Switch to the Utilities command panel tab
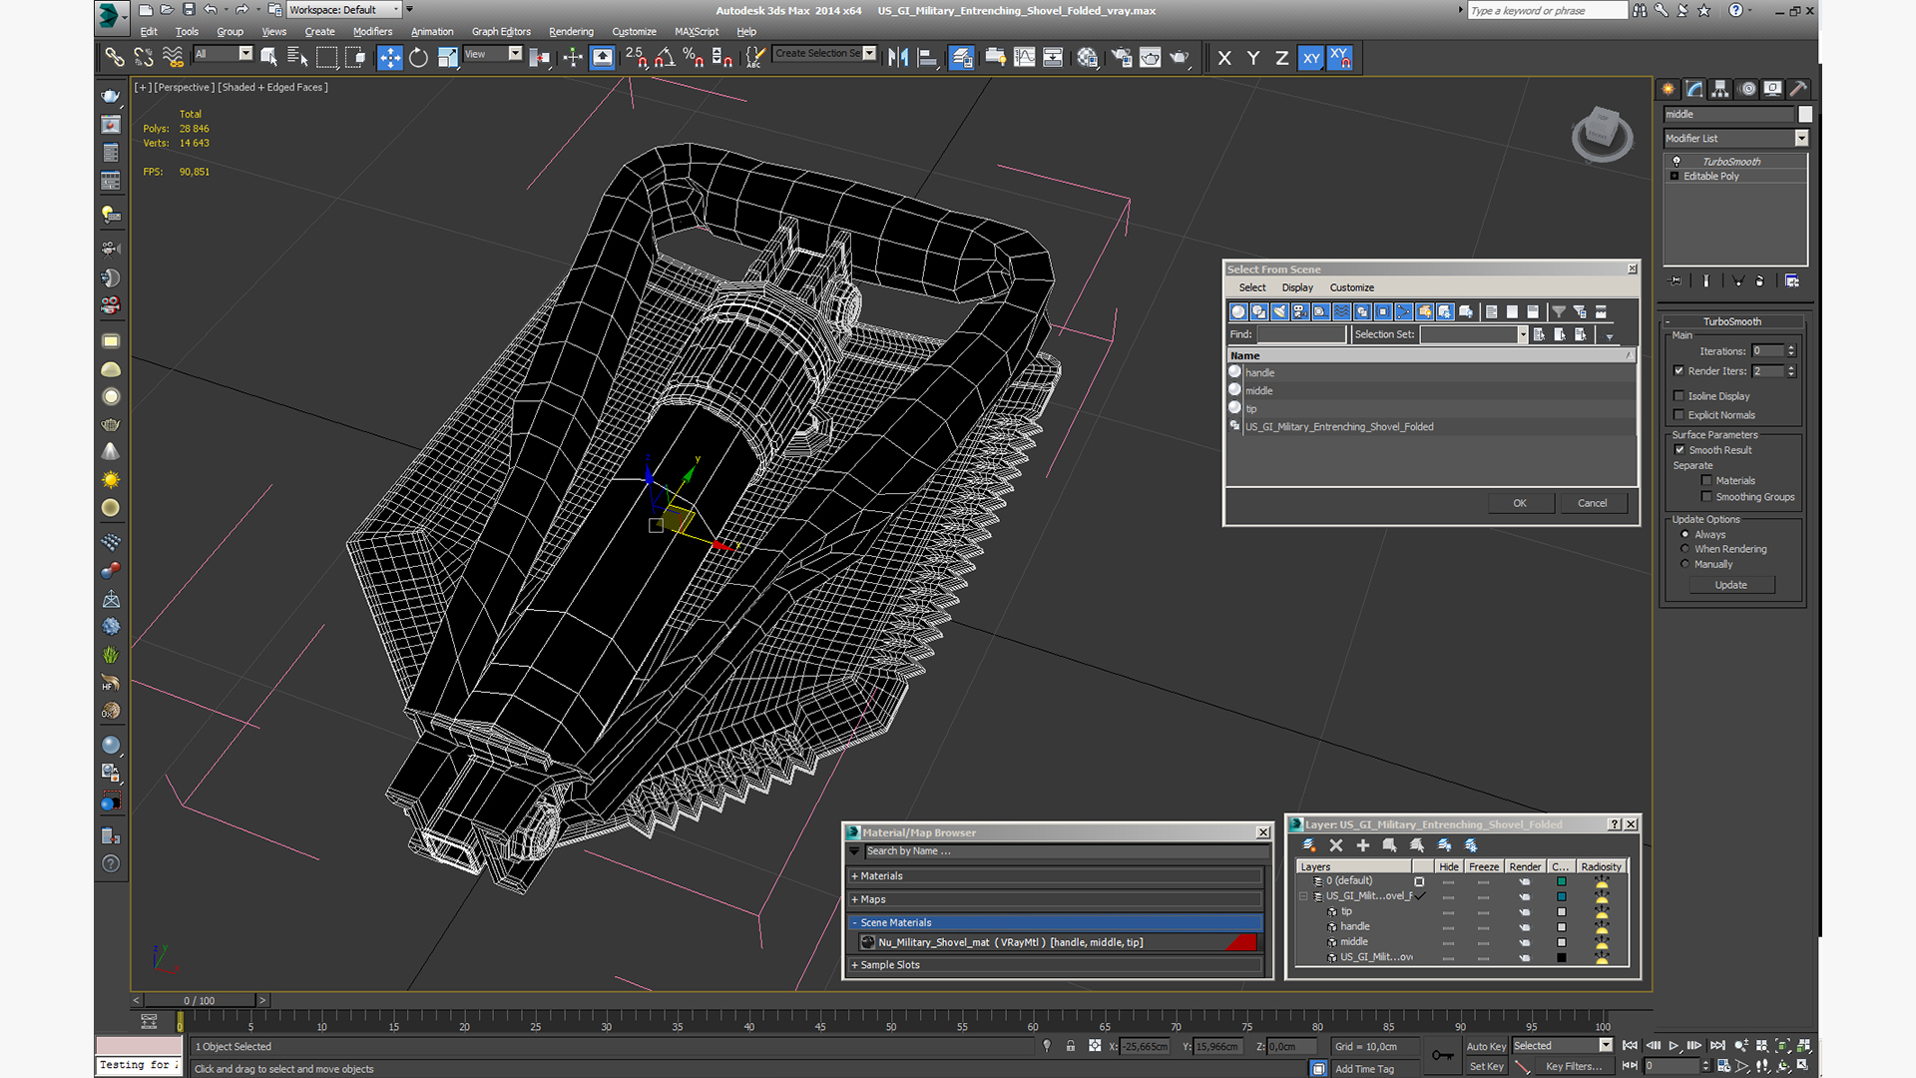This screenshot has height=1078, width=1916. (x=1798, y=89)
